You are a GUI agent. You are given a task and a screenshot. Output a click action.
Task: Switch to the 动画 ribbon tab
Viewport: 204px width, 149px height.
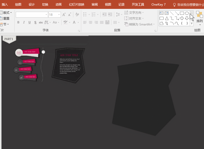[58, 4]
